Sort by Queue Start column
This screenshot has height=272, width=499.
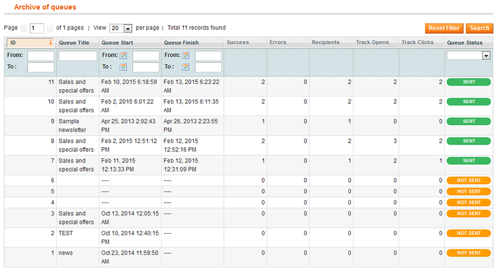117,42
